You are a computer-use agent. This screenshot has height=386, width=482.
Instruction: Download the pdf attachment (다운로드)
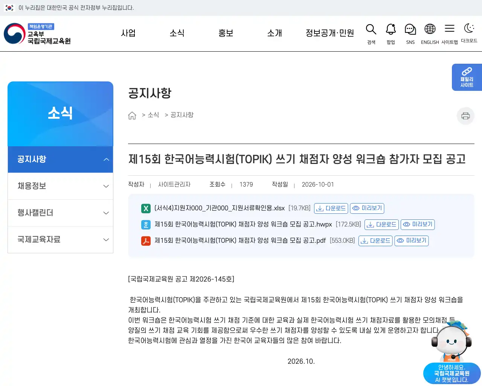375,240
